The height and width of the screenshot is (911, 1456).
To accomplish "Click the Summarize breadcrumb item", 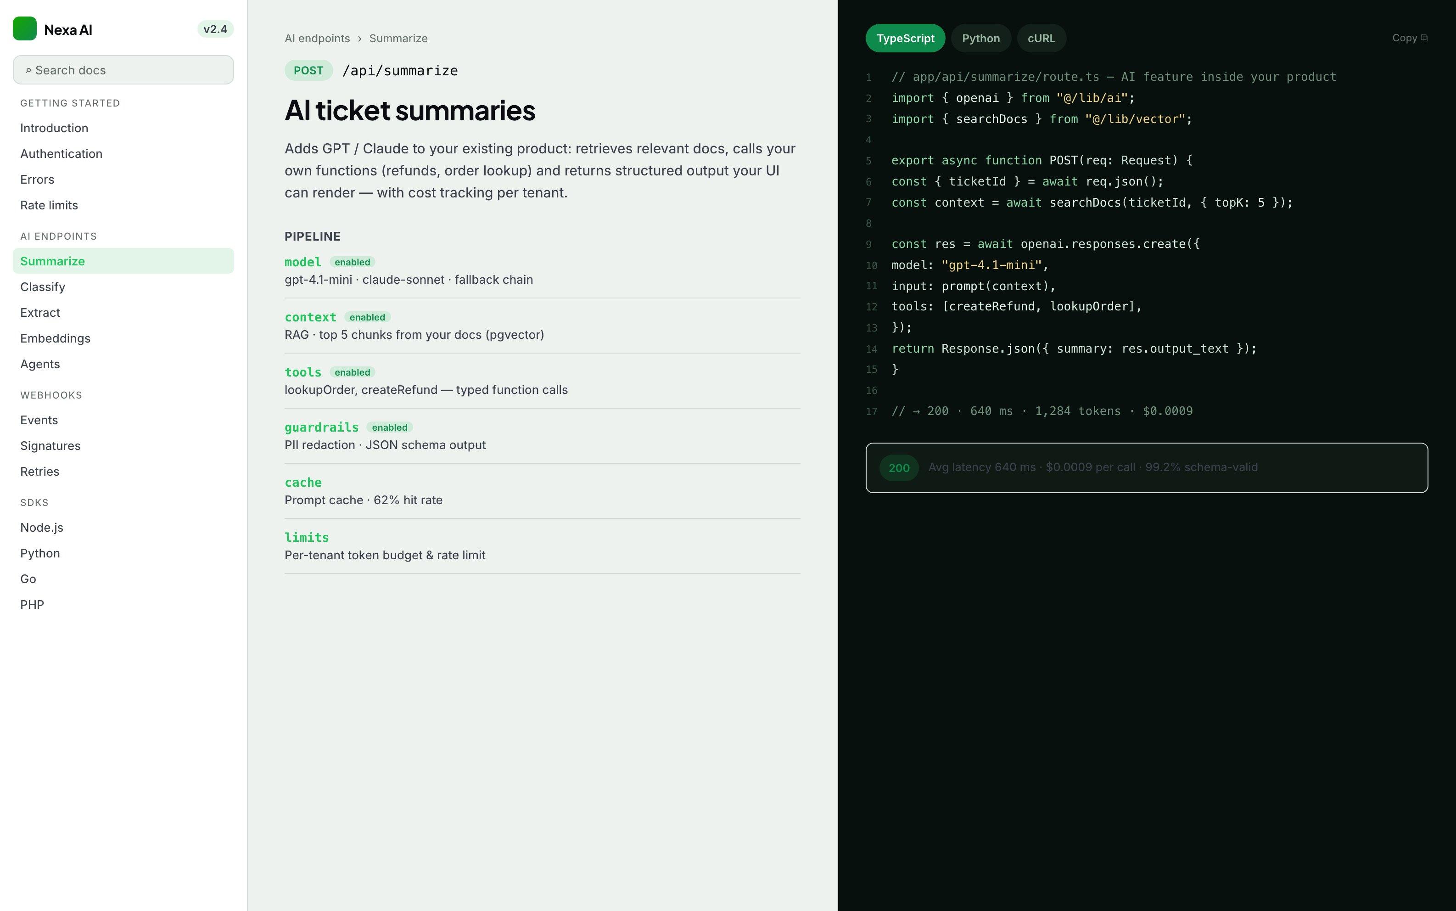I will click(398, 38).
